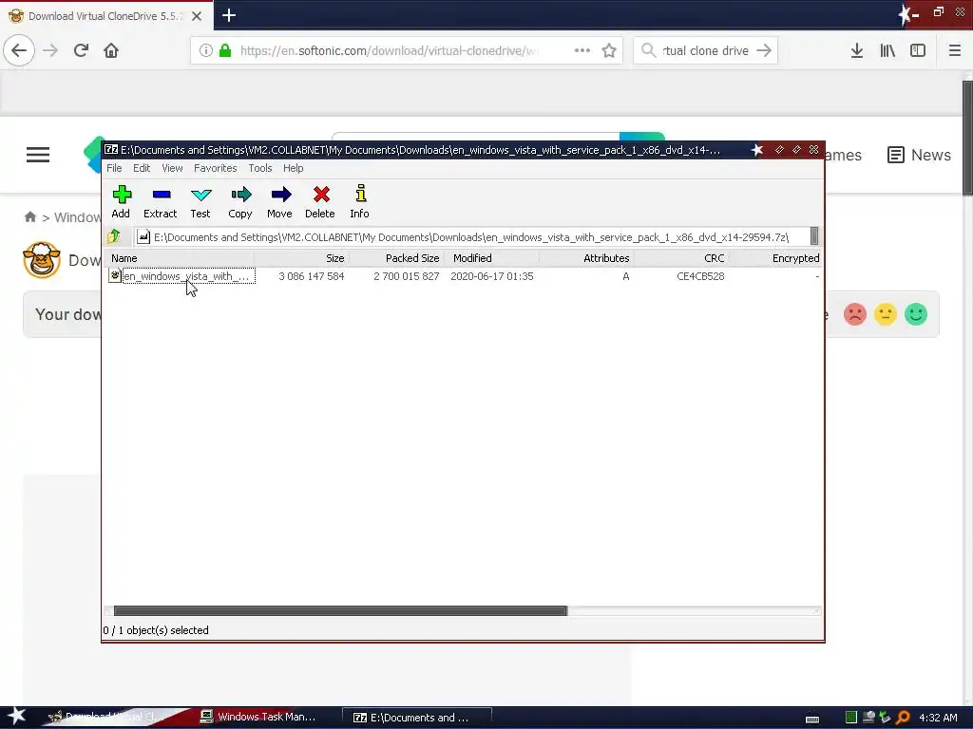Switch to the 7-Zip taskbar button

[x=417, y=718]
